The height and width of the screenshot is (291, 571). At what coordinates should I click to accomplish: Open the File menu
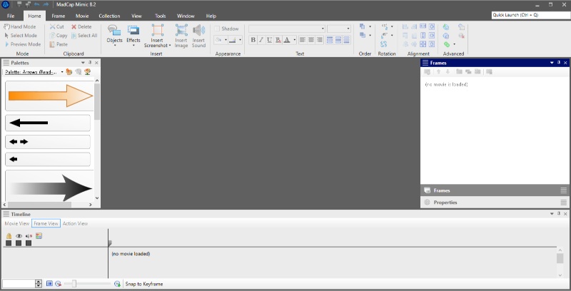(11, 16)
